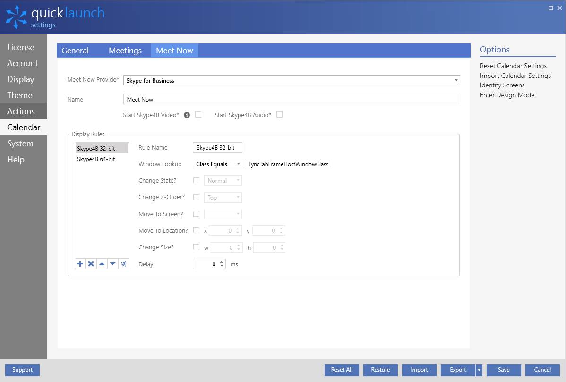Click the quicklaunch logo icon

16,17
